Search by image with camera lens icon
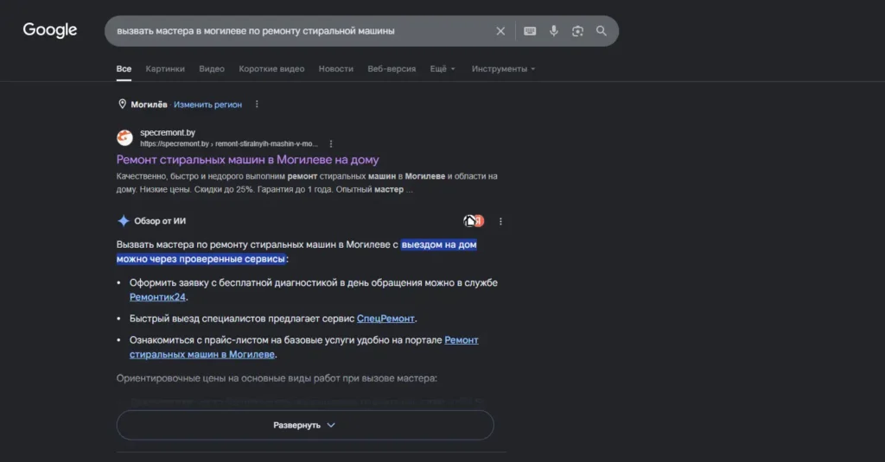Screen dimensions: 885x462 (577, 31)
